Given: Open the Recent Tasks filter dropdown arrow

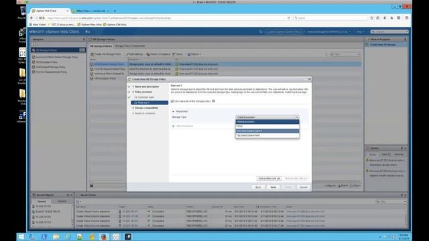Looking at the screenshot, I should pos(404,202).
